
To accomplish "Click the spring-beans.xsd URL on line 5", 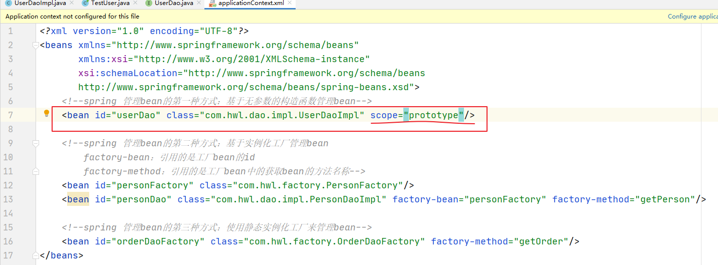I will 246,87.
